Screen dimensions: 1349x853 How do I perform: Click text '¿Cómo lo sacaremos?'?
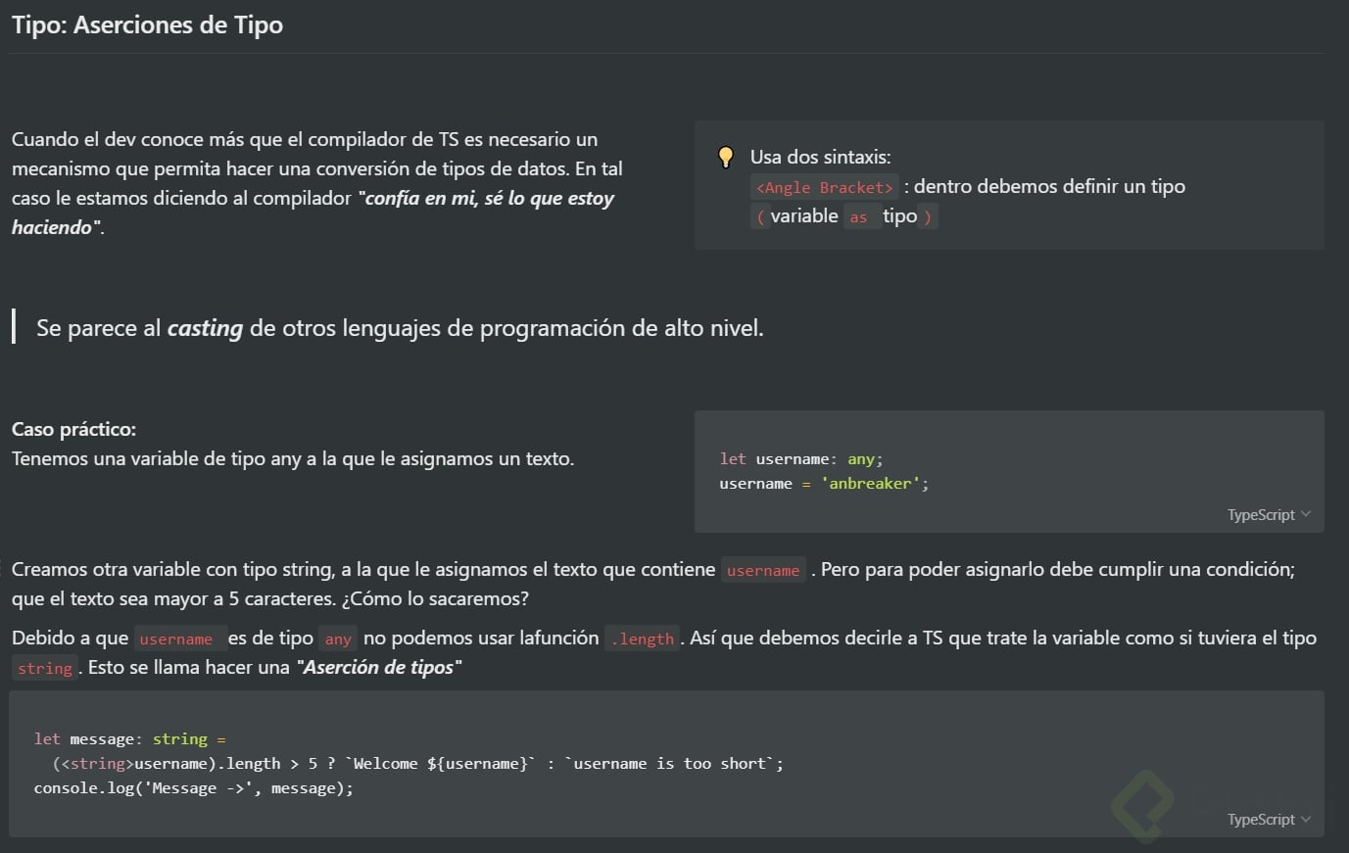[435, 599]
